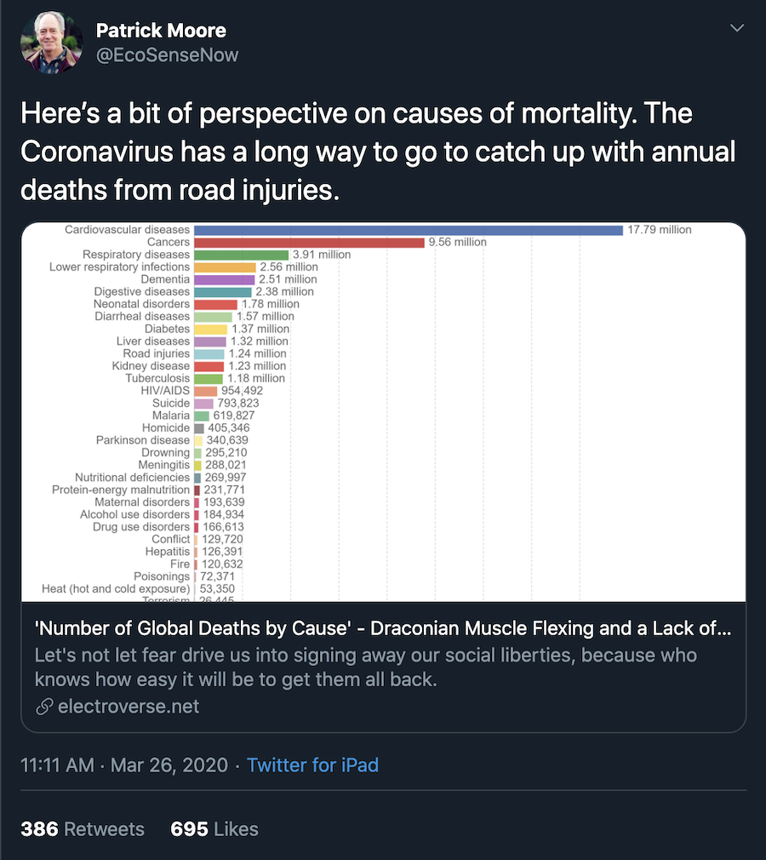766x860 pixels.
Task: Click the green Respiratory diseases bar
Action: (x=241, y=255)
